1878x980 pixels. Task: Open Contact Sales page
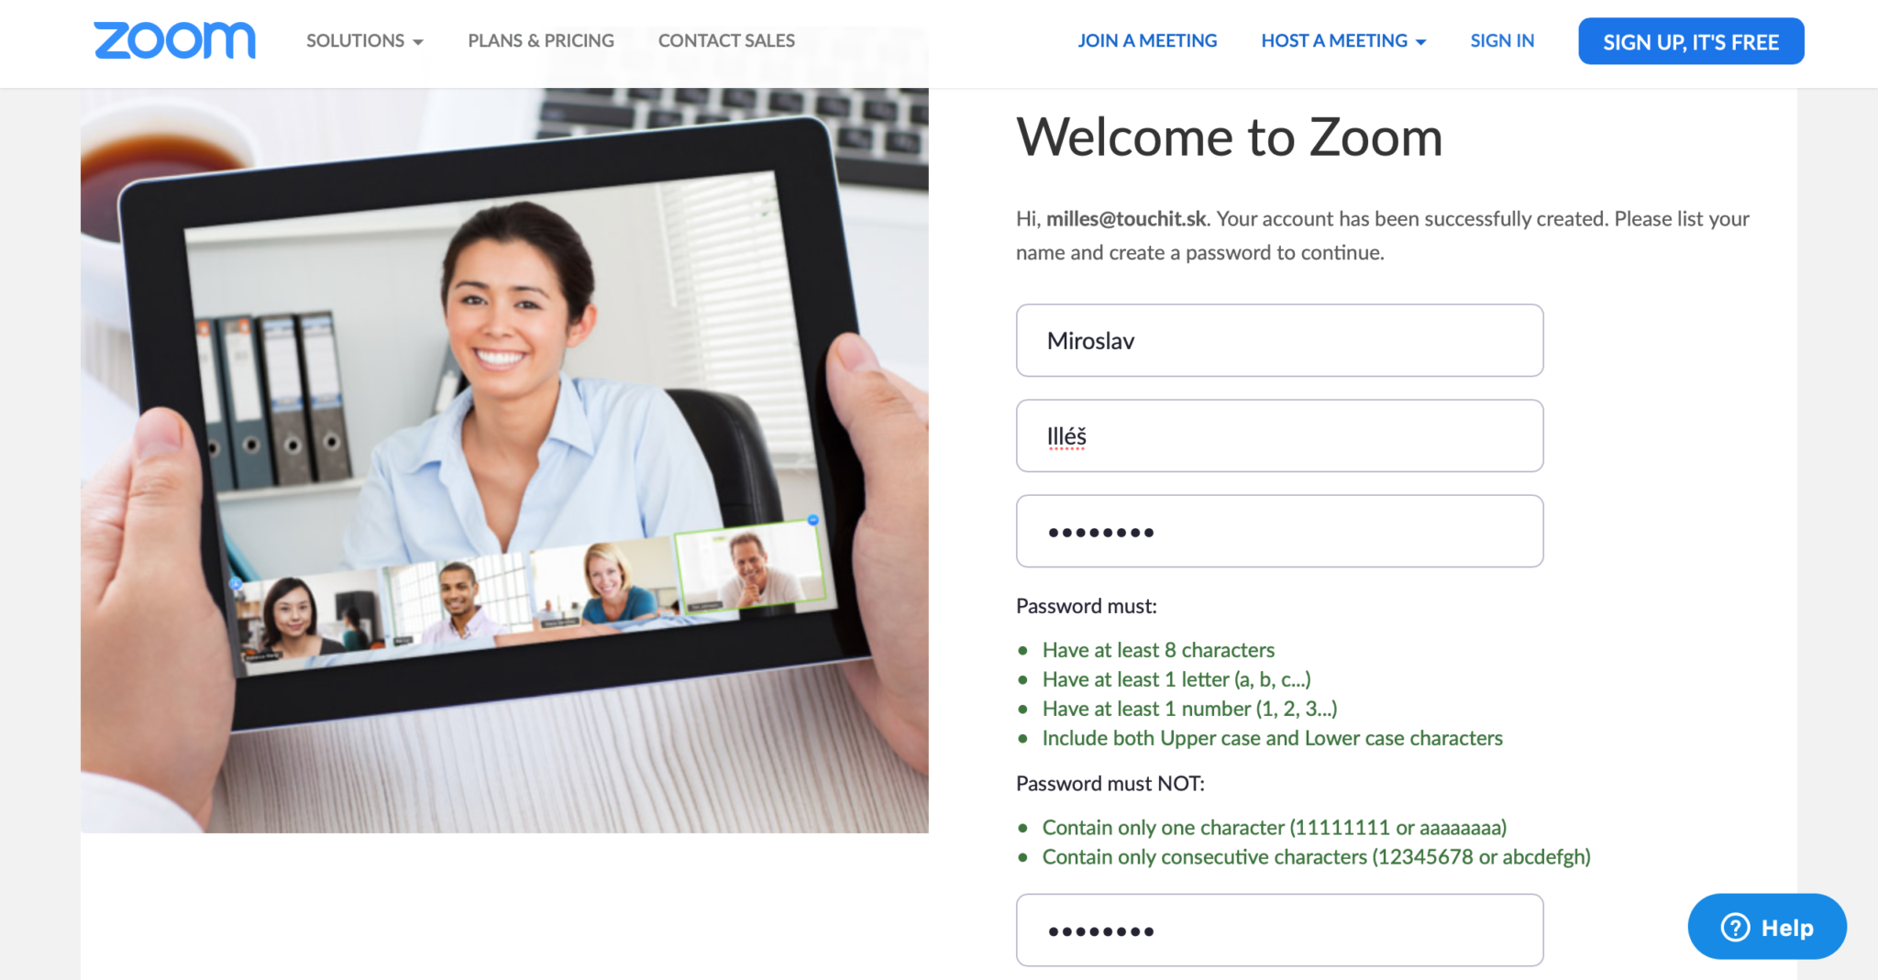pos(726,40)
